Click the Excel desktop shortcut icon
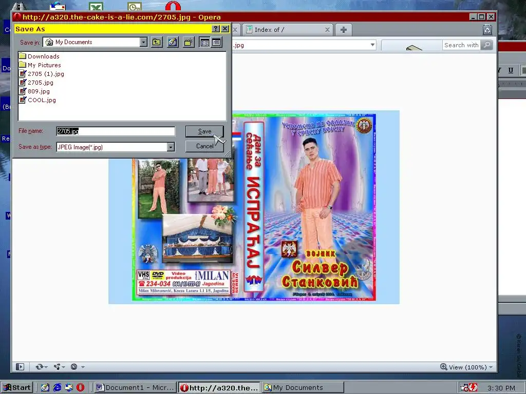 pos(96,6)
